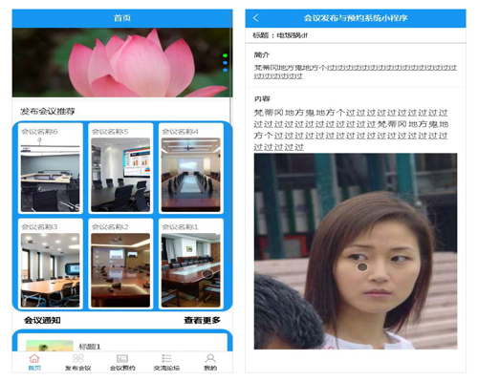This screenshot has height=382, width=478.
Task: Select the 交流论坛 tab label
Action: pos(166,368)
